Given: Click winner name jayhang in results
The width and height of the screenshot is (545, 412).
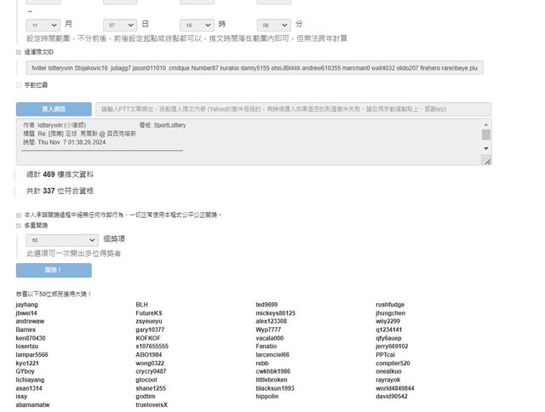Looking at the screenshot, I should [x=26, y=304].
